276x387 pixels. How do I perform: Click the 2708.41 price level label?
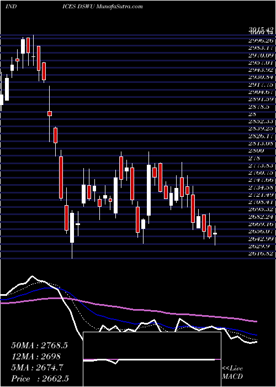coord(261,202)
